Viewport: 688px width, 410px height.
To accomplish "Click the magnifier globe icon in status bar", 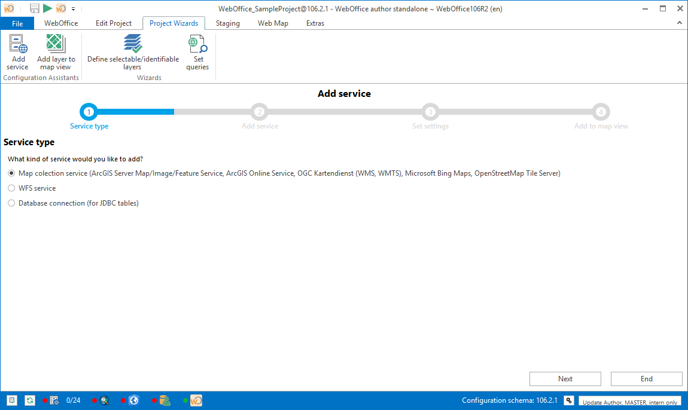I will coord(104,400).
